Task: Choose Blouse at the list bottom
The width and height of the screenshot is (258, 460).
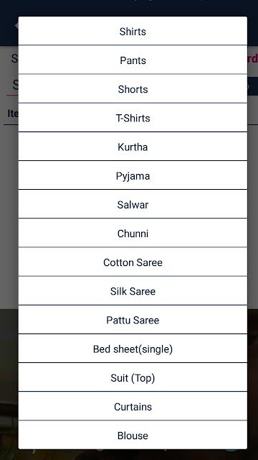Action: click(x=133, y=435)
